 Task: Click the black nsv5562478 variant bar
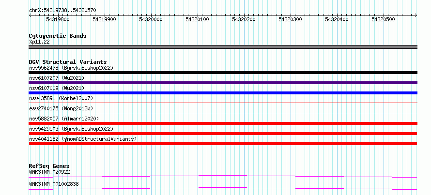click(x=223, y=73)
